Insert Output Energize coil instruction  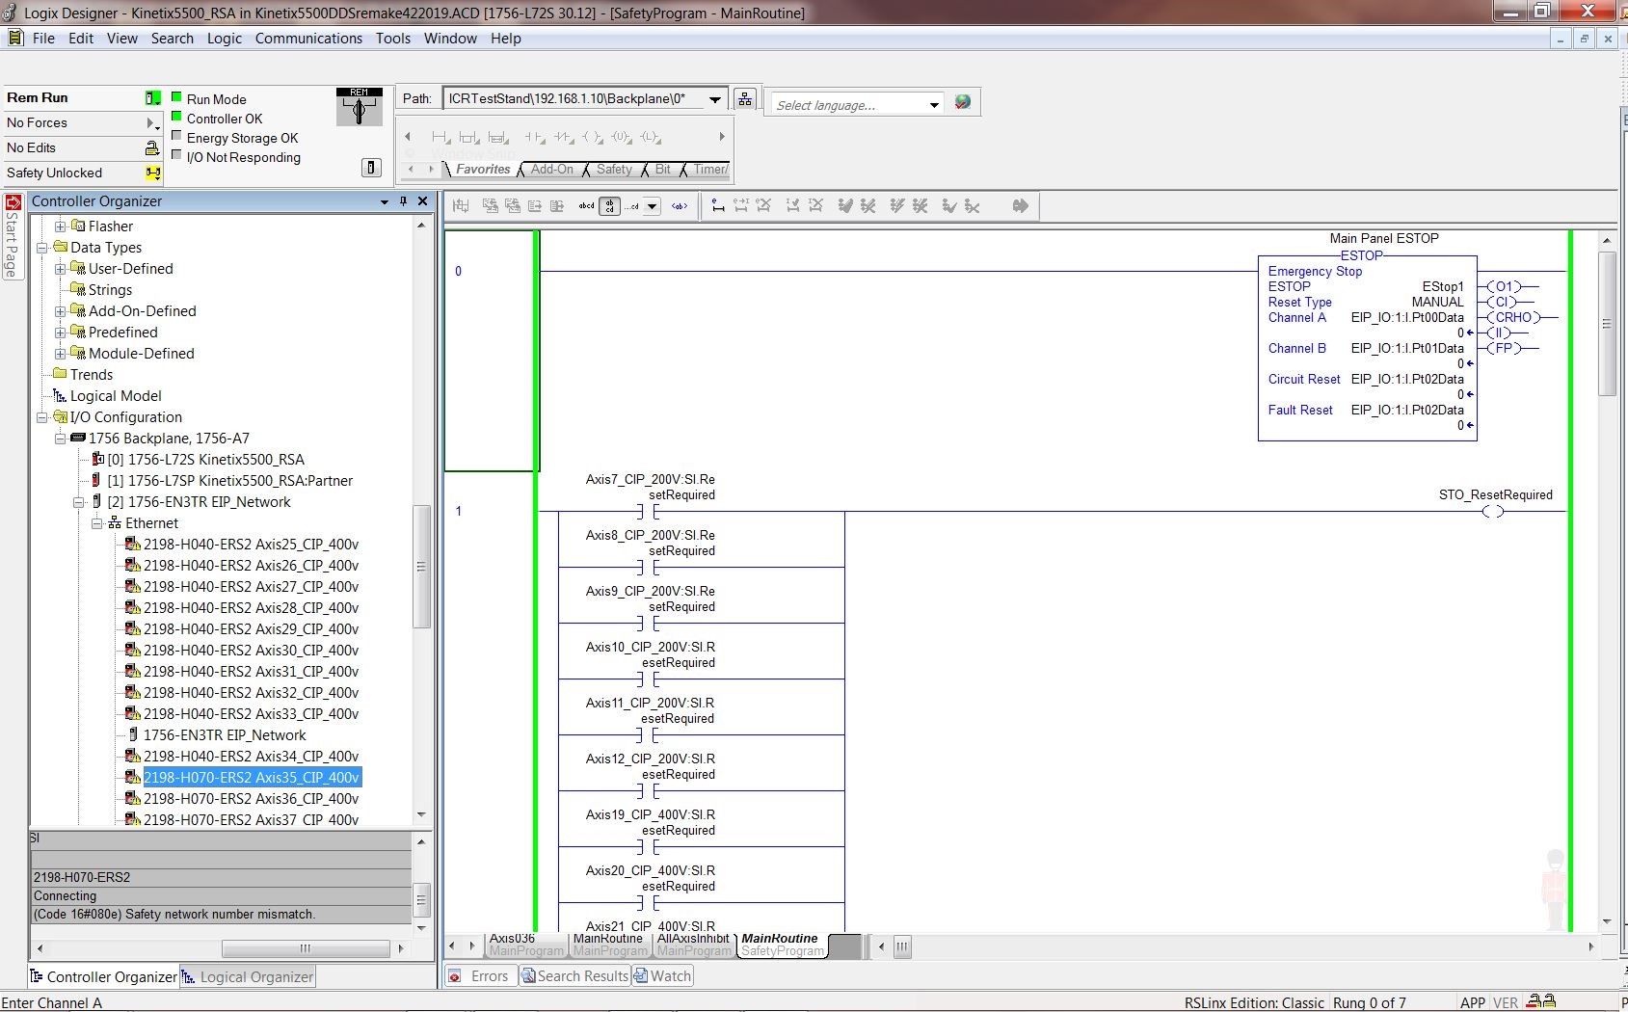[x=592, y=138]
